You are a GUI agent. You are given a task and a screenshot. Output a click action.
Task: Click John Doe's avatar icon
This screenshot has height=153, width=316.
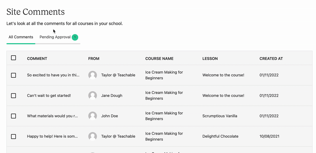click(x=92, y=116)
